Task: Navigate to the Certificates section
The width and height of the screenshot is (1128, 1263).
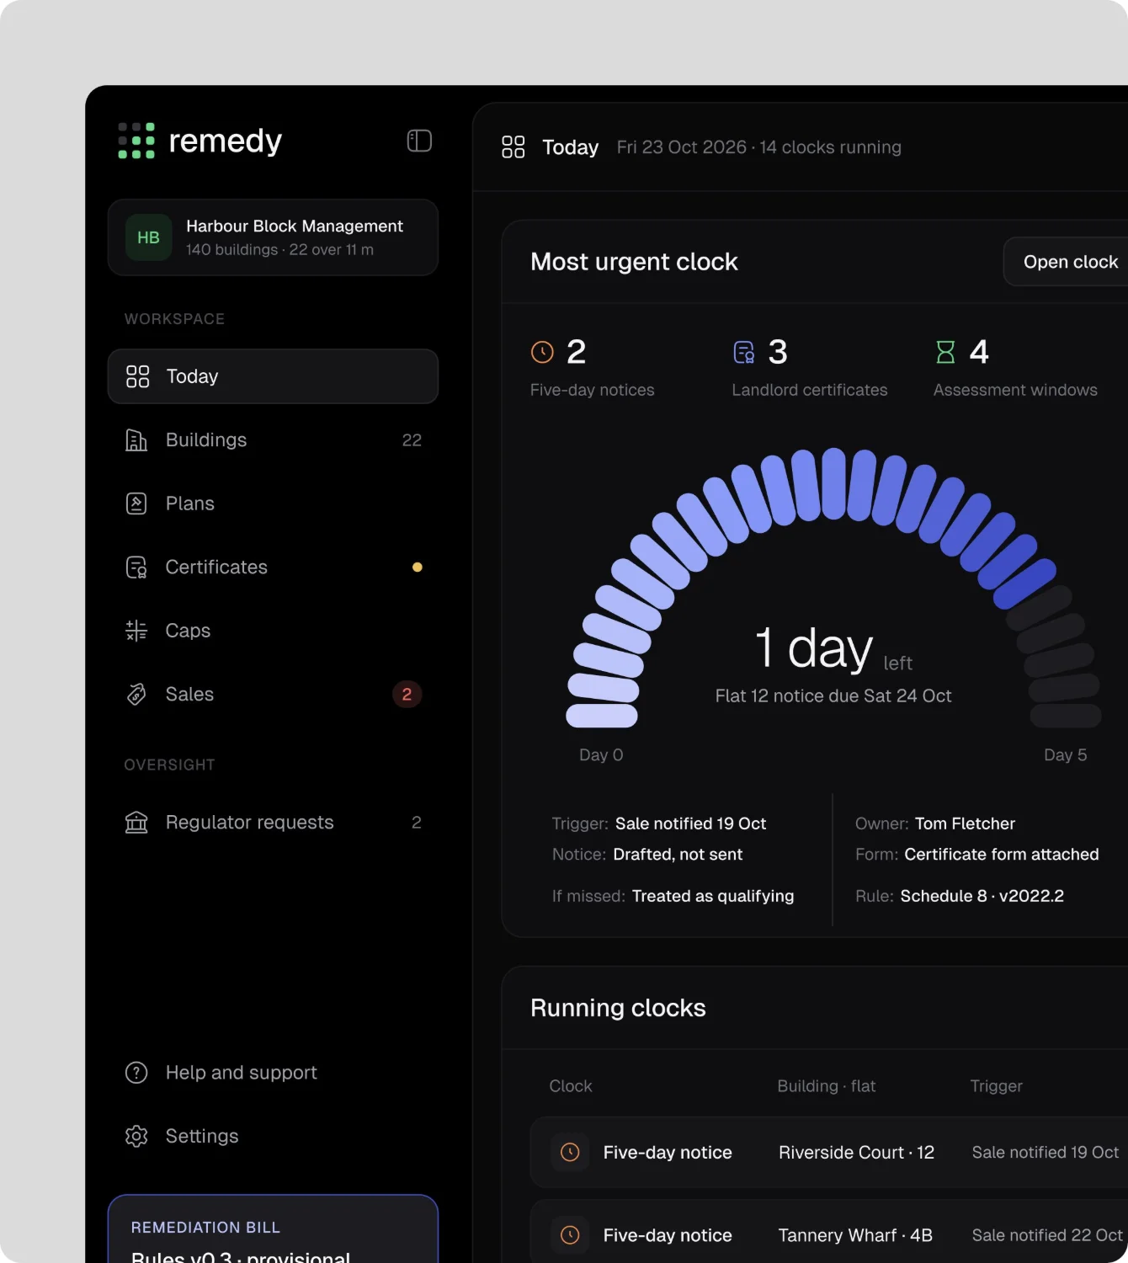Action: point(273,568)
